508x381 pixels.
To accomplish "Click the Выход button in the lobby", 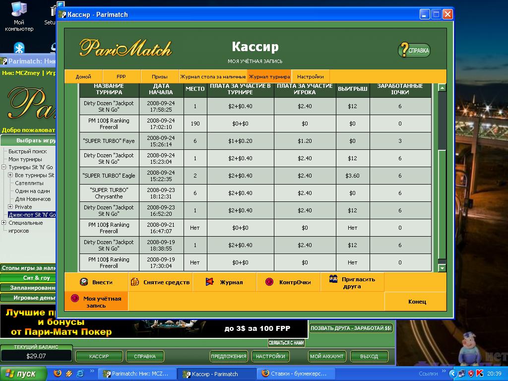I will point(369,356).
